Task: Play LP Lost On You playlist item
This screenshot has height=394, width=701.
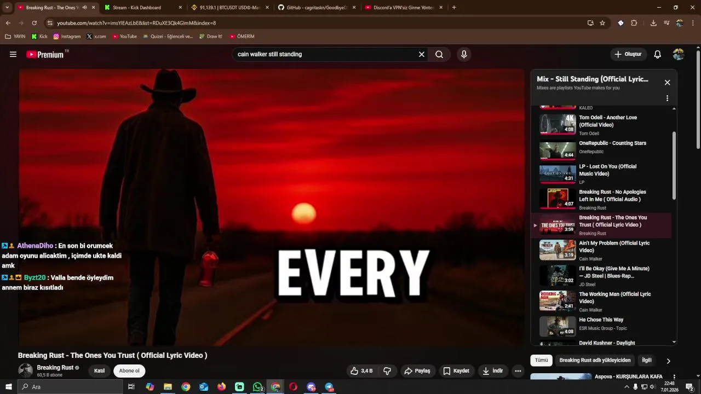Action: tap(601, 174)
